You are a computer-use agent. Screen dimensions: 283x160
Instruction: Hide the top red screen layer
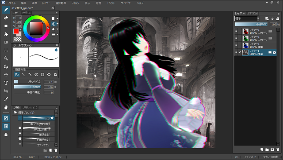tap(236, 31)
